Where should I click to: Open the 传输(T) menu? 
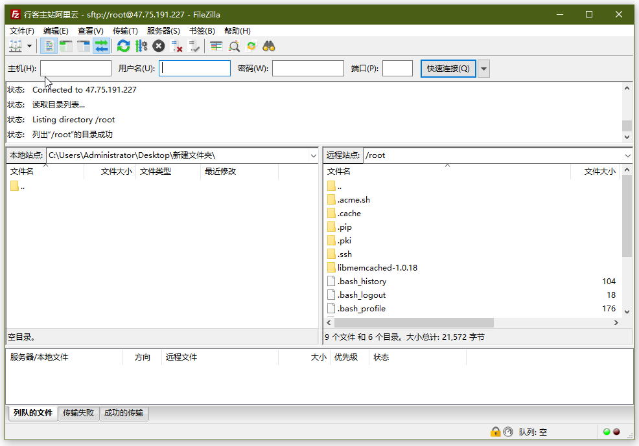tap(125, 31)
